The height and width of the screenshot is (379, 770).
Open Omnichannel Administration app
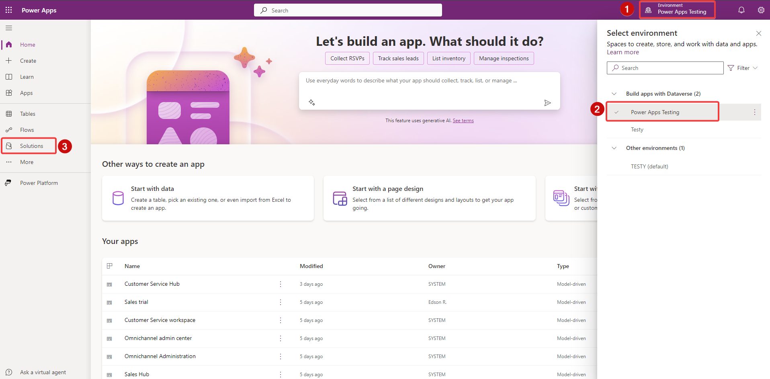click(160, 356)
